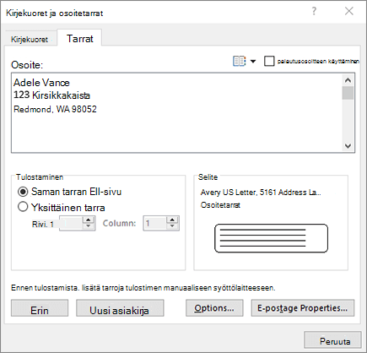Select Yksittäinen tarra radio button
367x353 pixels.
click(23, 207)
